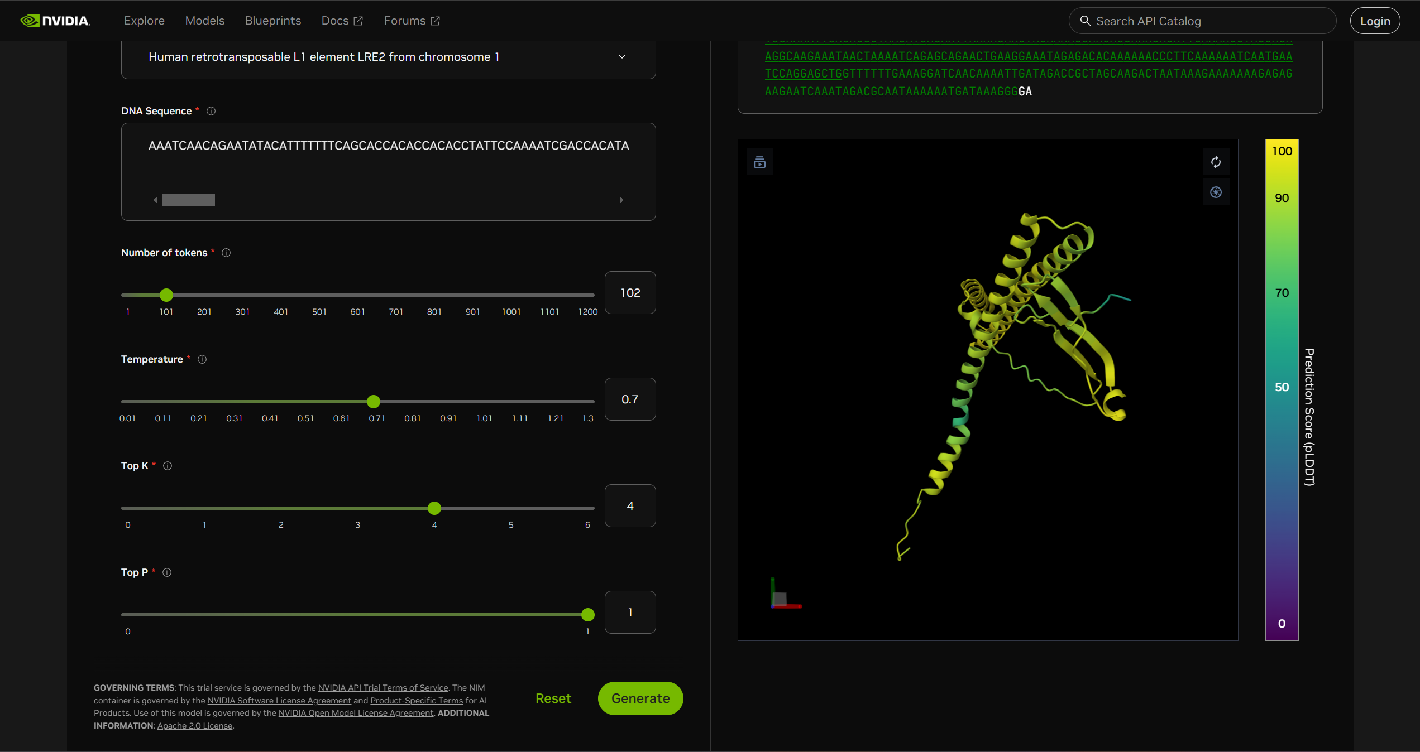Screen dimensions: 1420x752
Task: Click the DNA sequence left scroll arrow
Action: [155, 200]
